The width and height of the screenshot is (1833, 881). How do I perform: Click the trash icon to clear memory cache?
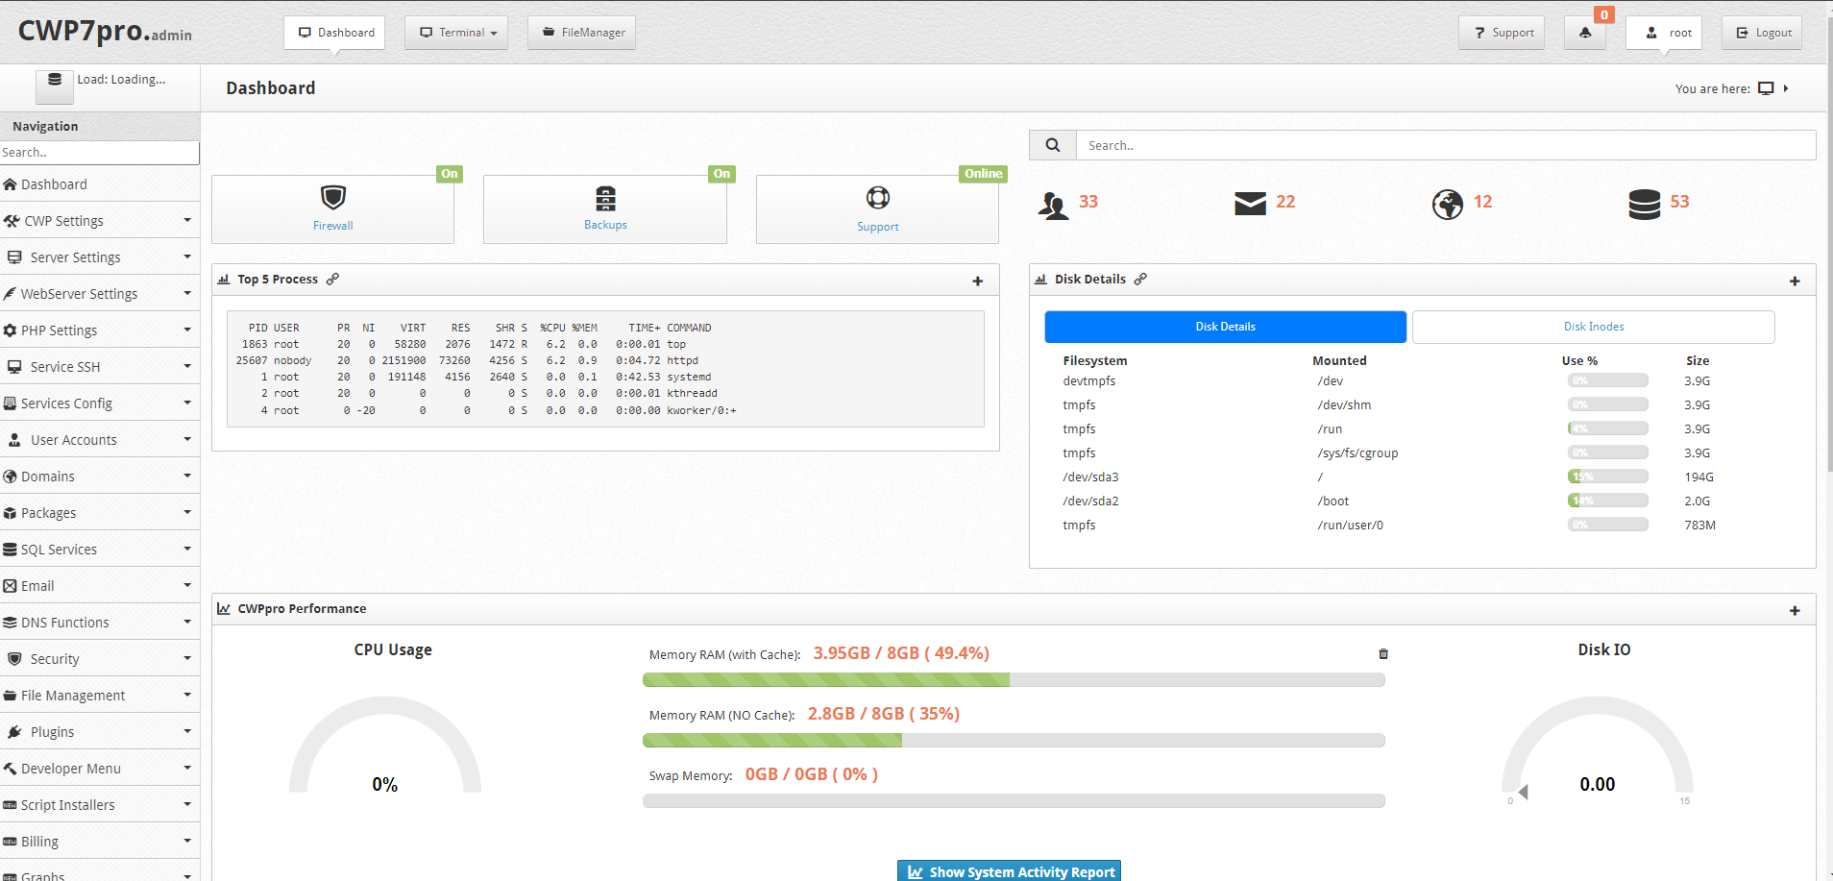[1383, 653]
